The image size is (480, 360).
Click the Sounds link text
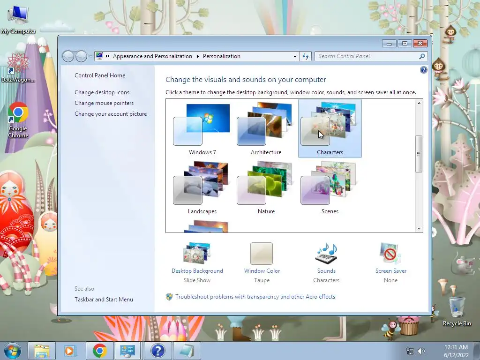tap(326, 271)
